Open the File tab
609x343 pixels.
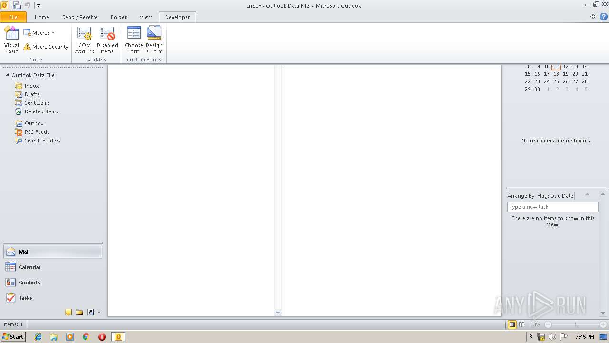(13, 17)
